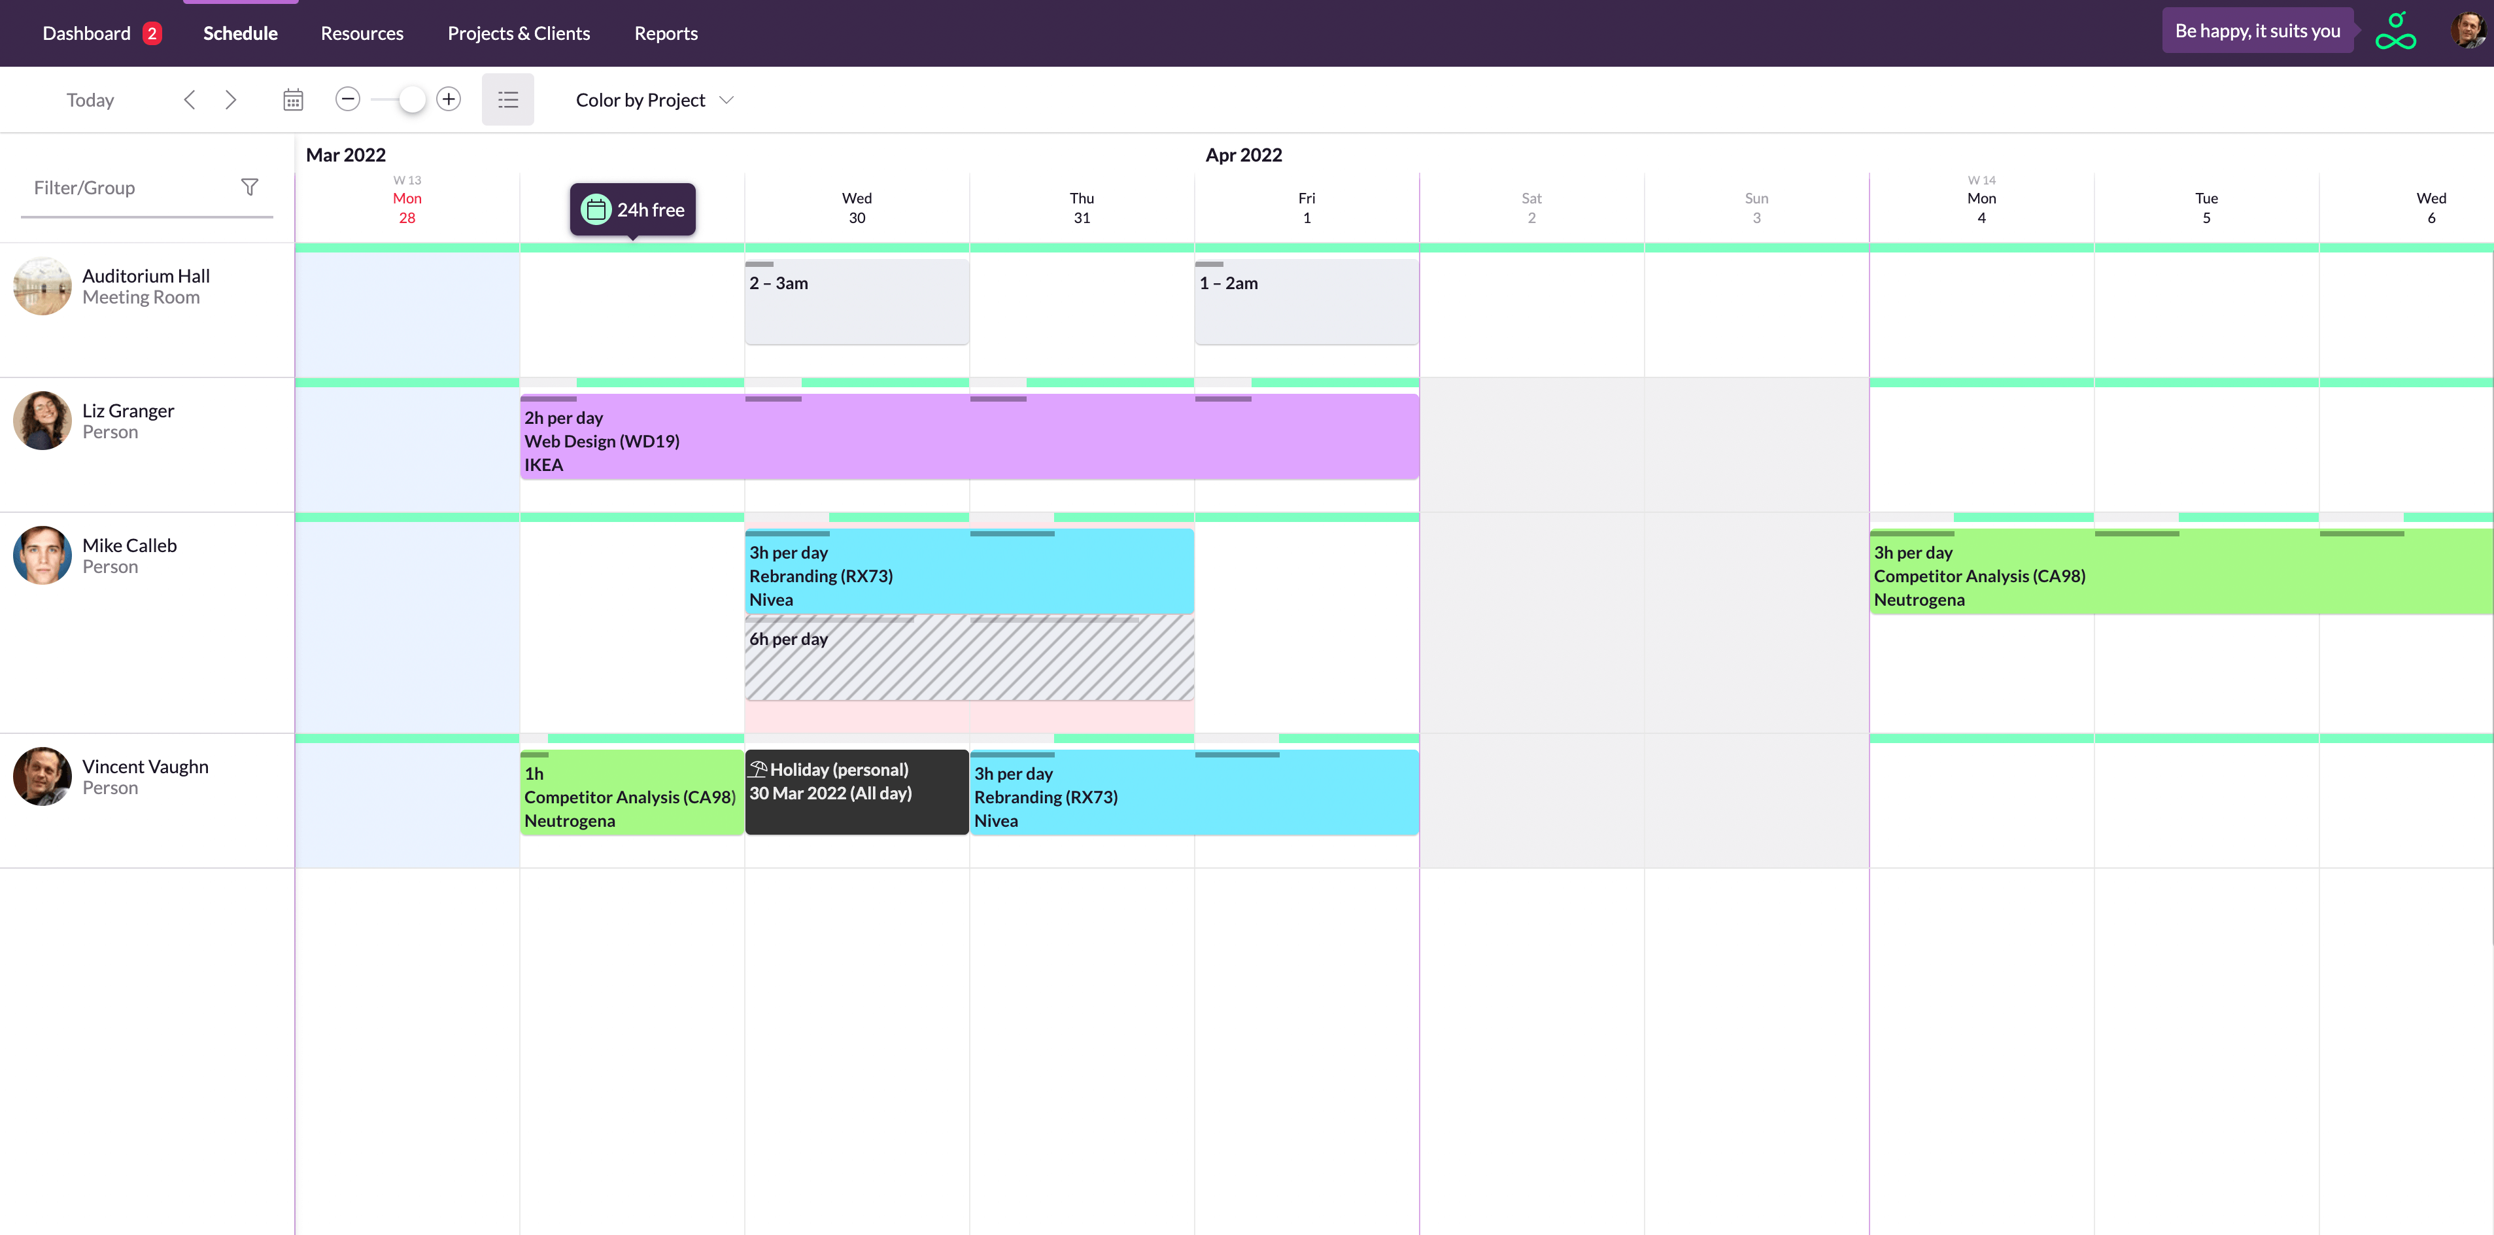Switch to the Resources tab
The height and width of the screenshot is (1235, 2494).
tap(362, 33)
